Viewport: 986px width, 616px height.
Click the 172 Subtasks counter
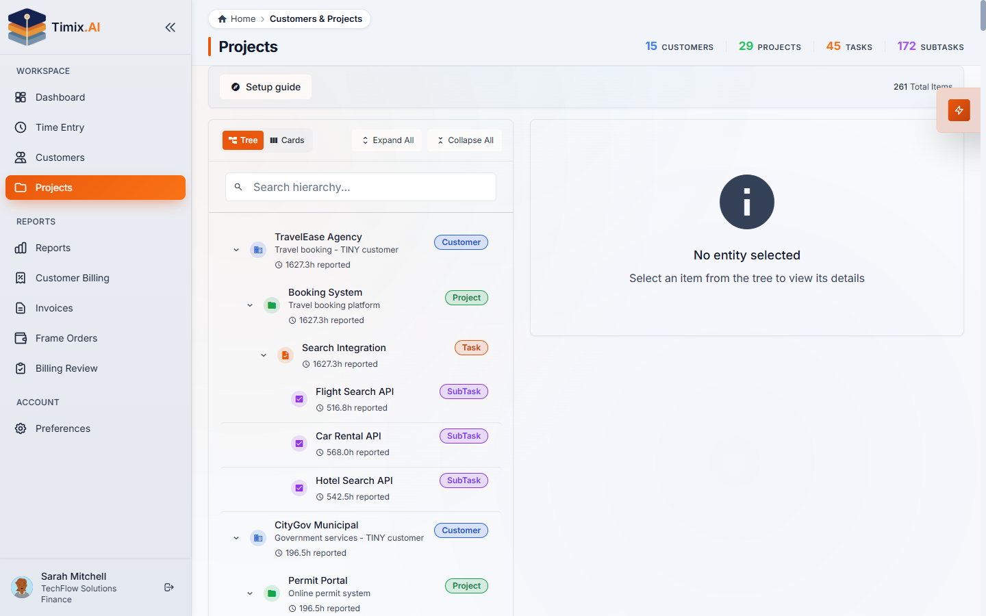(931, 47)
